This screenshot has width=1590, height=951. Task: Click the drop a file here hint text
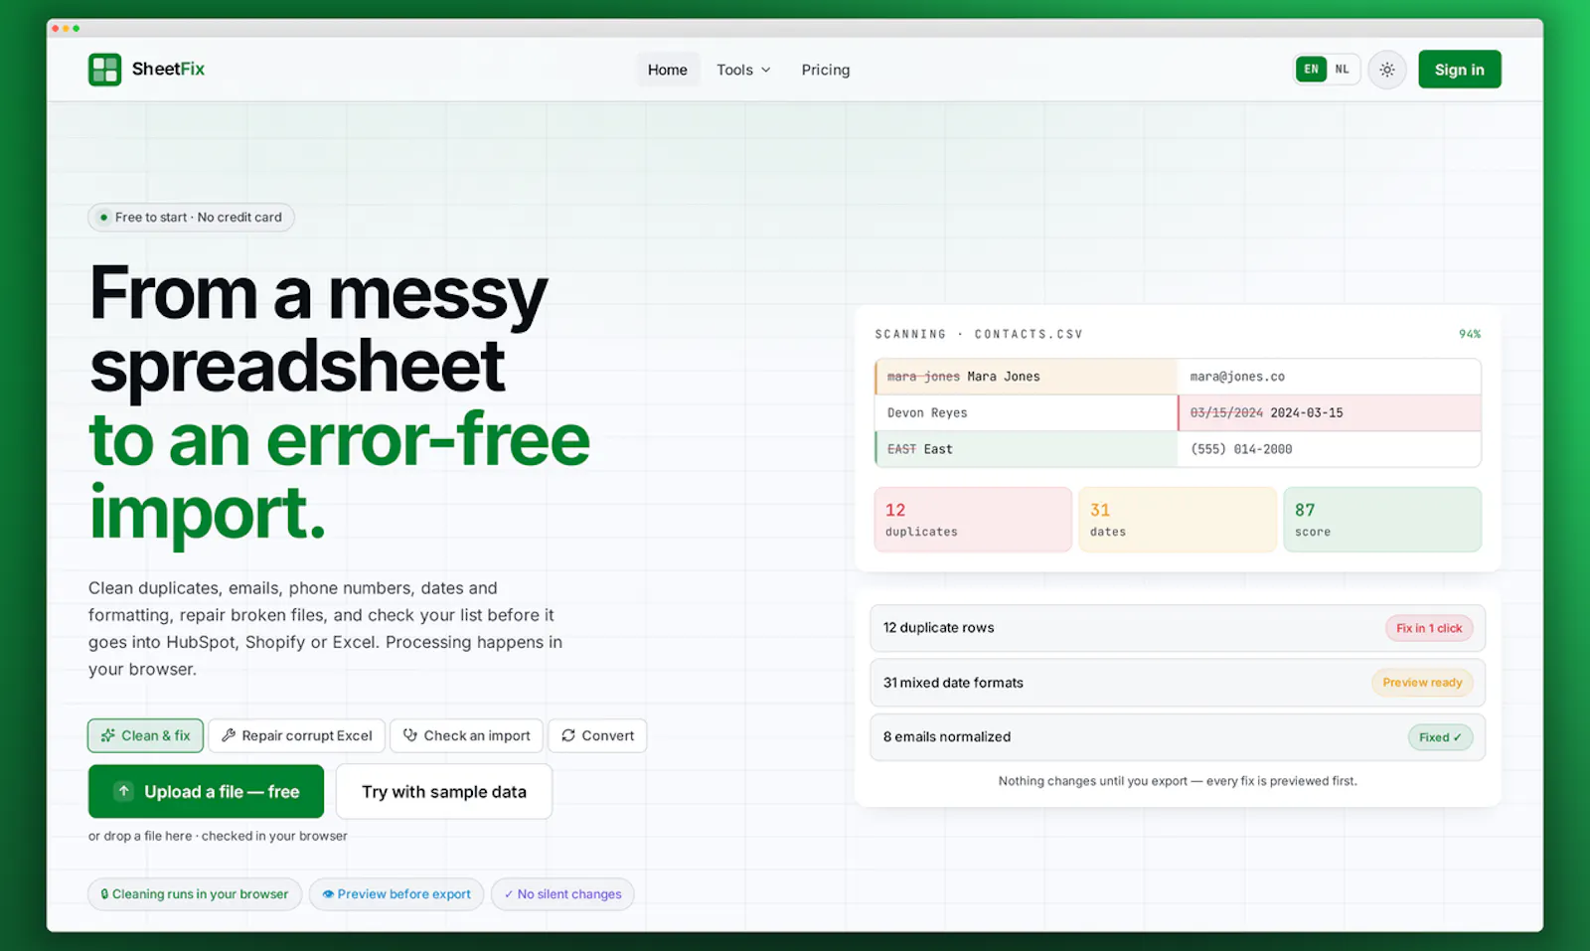point(218,836)
